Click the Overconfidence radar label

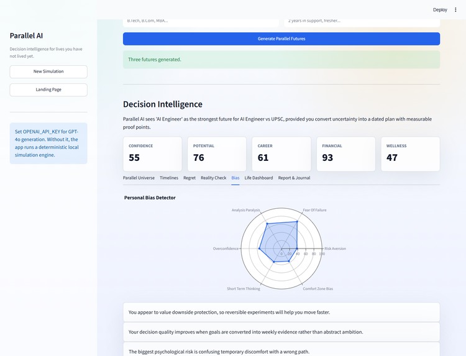click(226, 249)
